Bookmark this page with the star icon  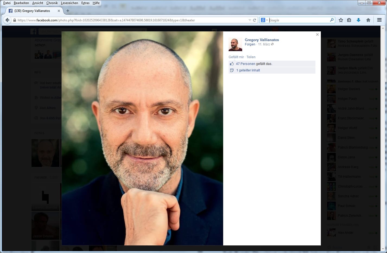pyautogui.click(x=341, y=20)
